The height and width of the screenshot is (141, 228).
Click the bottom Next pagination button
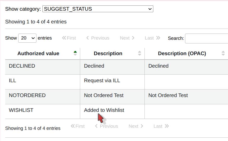pyautogui.click(x=136, y=126)
